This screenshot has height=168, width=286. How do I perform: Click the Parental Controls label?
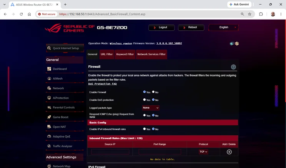tap(64, 107)
